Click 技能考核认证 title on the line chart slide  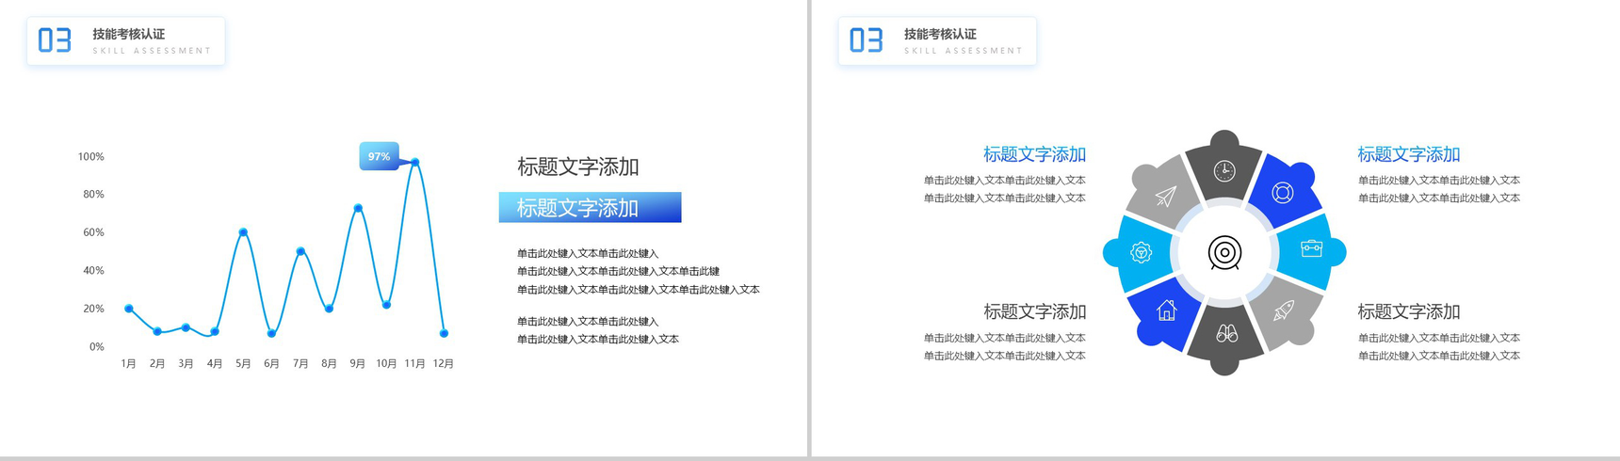129,34
